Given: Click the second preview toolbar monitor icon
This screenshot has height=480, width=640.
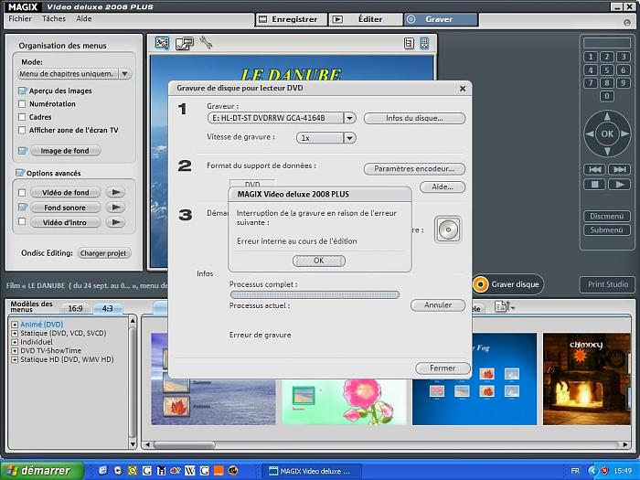Looking at the screenshot, I should (x=184, y=43).
